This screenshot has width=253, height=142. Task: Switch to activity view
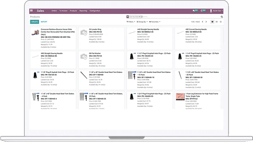221,22
